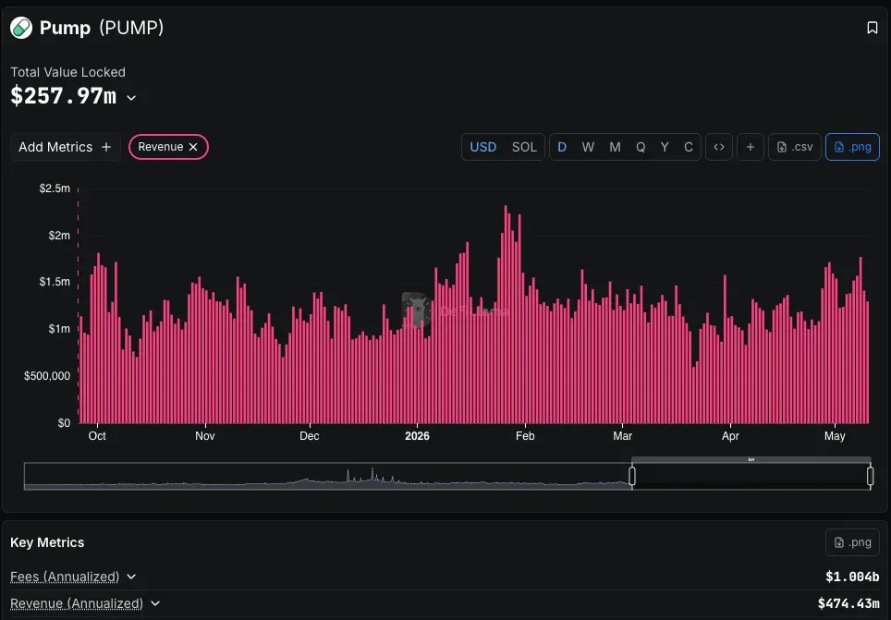Click the $1.004b fees value
The image size is (891, 620).
pos(852,577)
